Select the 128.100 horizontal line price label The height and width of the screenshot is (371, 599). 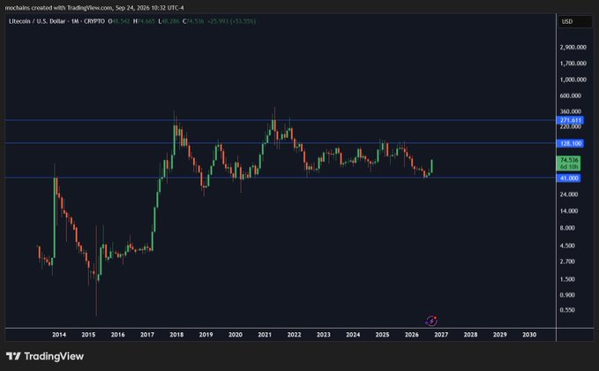(571, 143)
